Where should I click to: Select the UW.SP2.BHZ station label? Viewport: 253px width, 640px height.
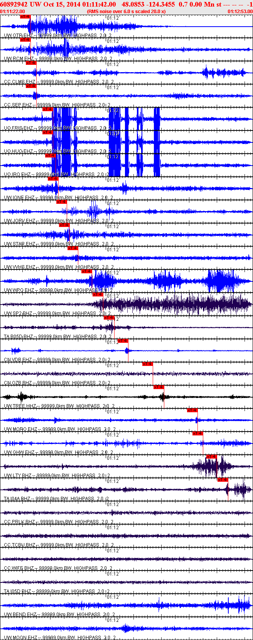click(x=18, y=313)
